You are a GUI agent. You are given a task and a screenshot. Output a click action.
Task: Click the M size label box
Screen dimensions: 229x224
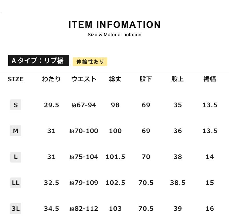16,131
